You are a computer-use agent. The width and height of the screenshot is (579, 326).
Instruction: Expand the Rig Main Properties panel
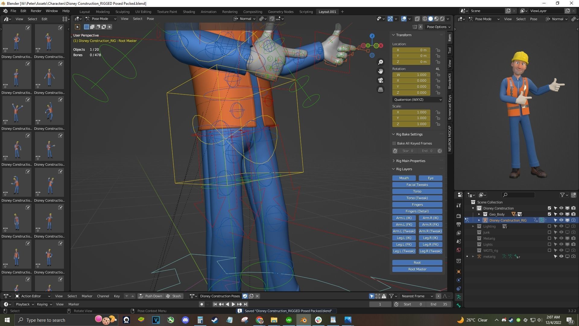[x=410, y=161]
